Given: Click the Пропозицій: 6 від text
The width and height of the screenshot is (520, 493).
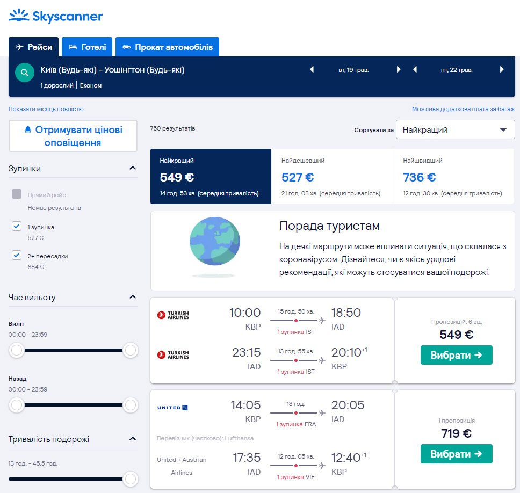Looking at the screenshot, I should [456, 322].
